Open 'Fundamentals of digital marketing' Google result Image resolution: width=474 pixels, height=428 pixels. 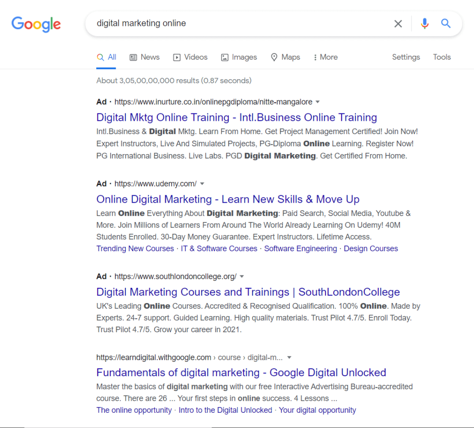click(241, 372)
